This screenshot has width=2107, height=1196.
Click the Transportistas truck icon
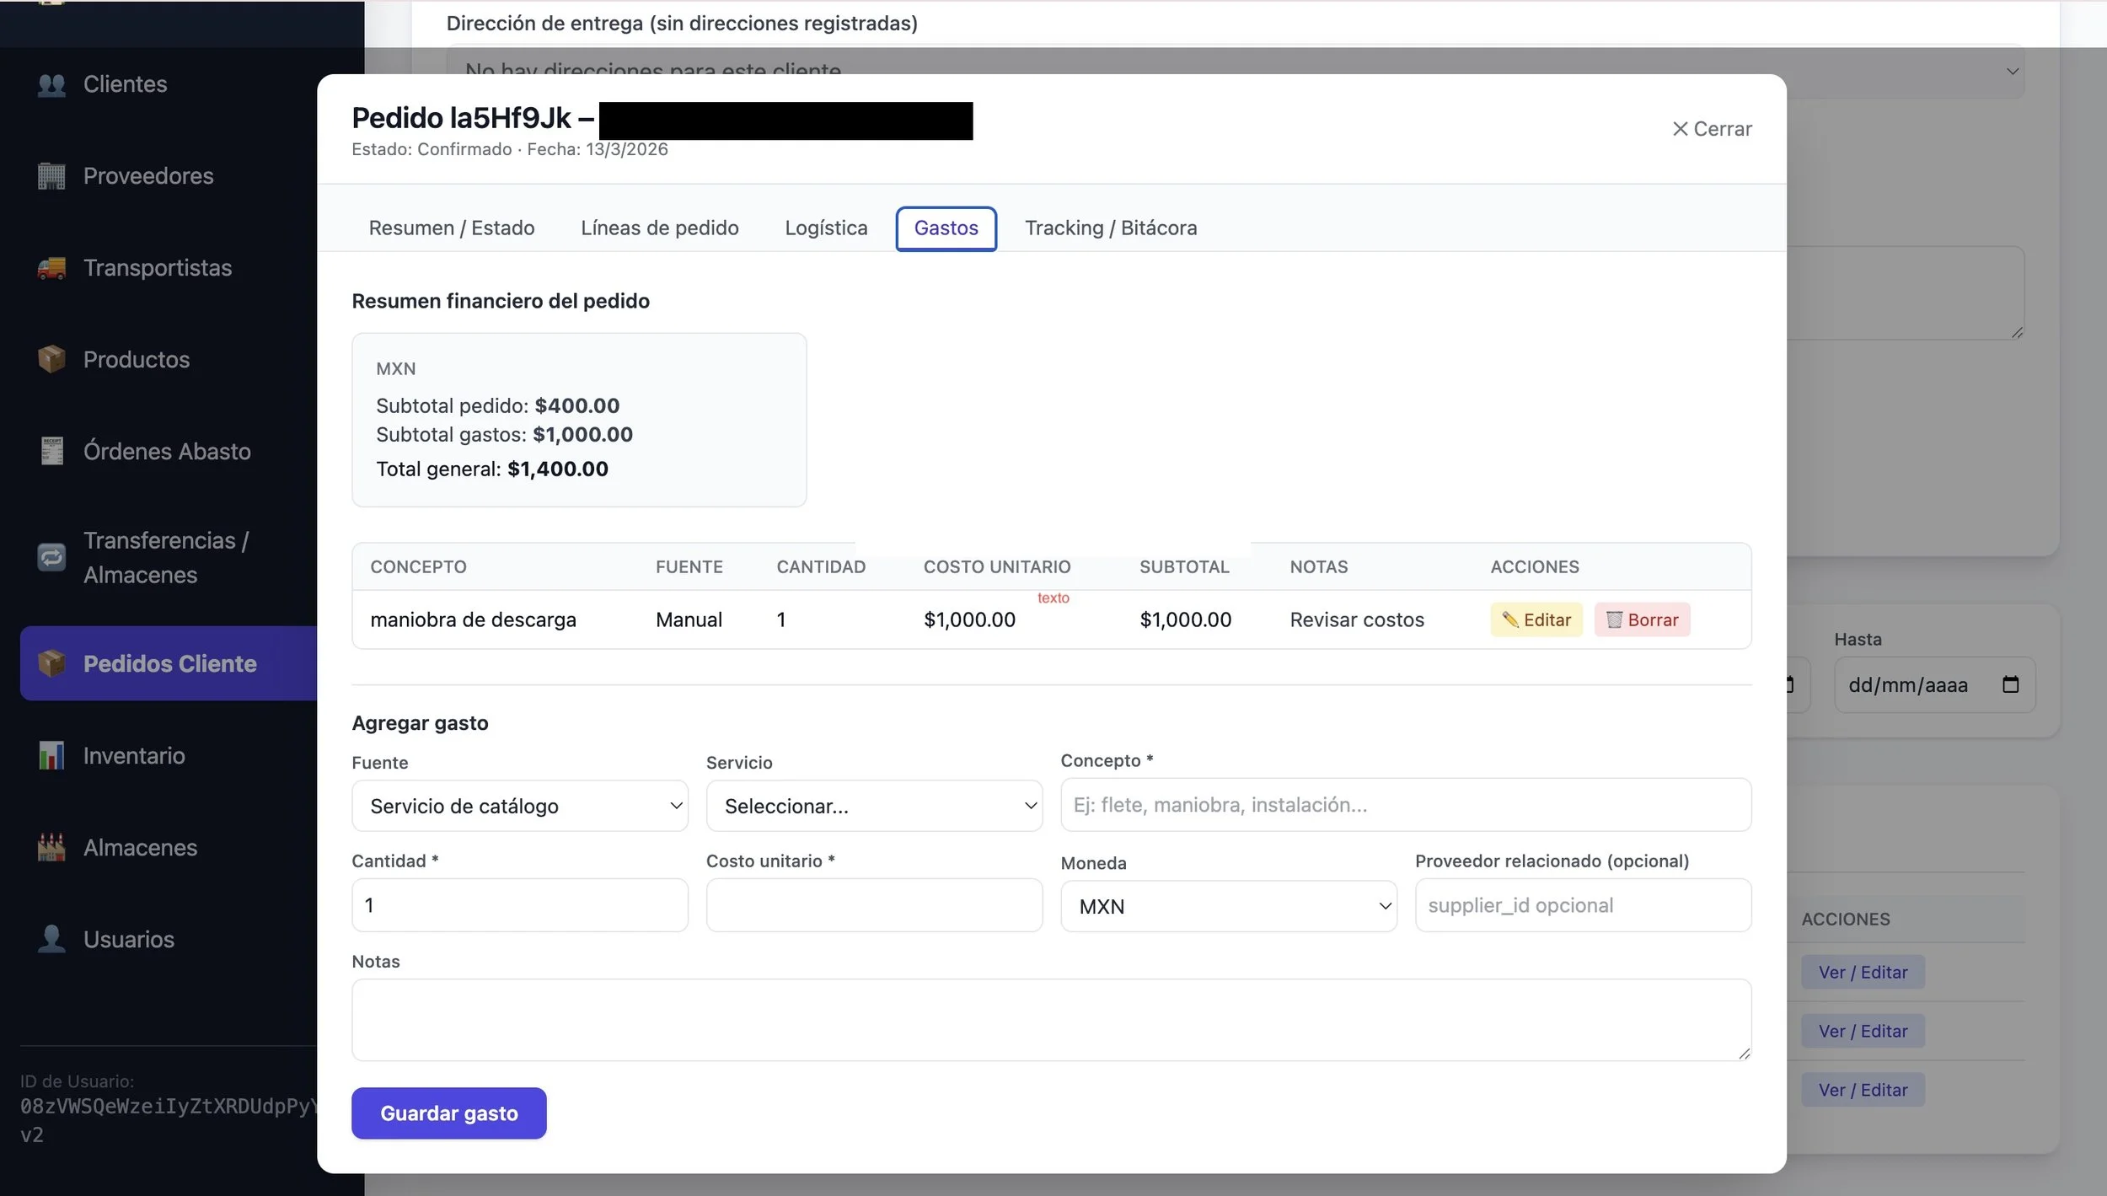tap(51, 268)
